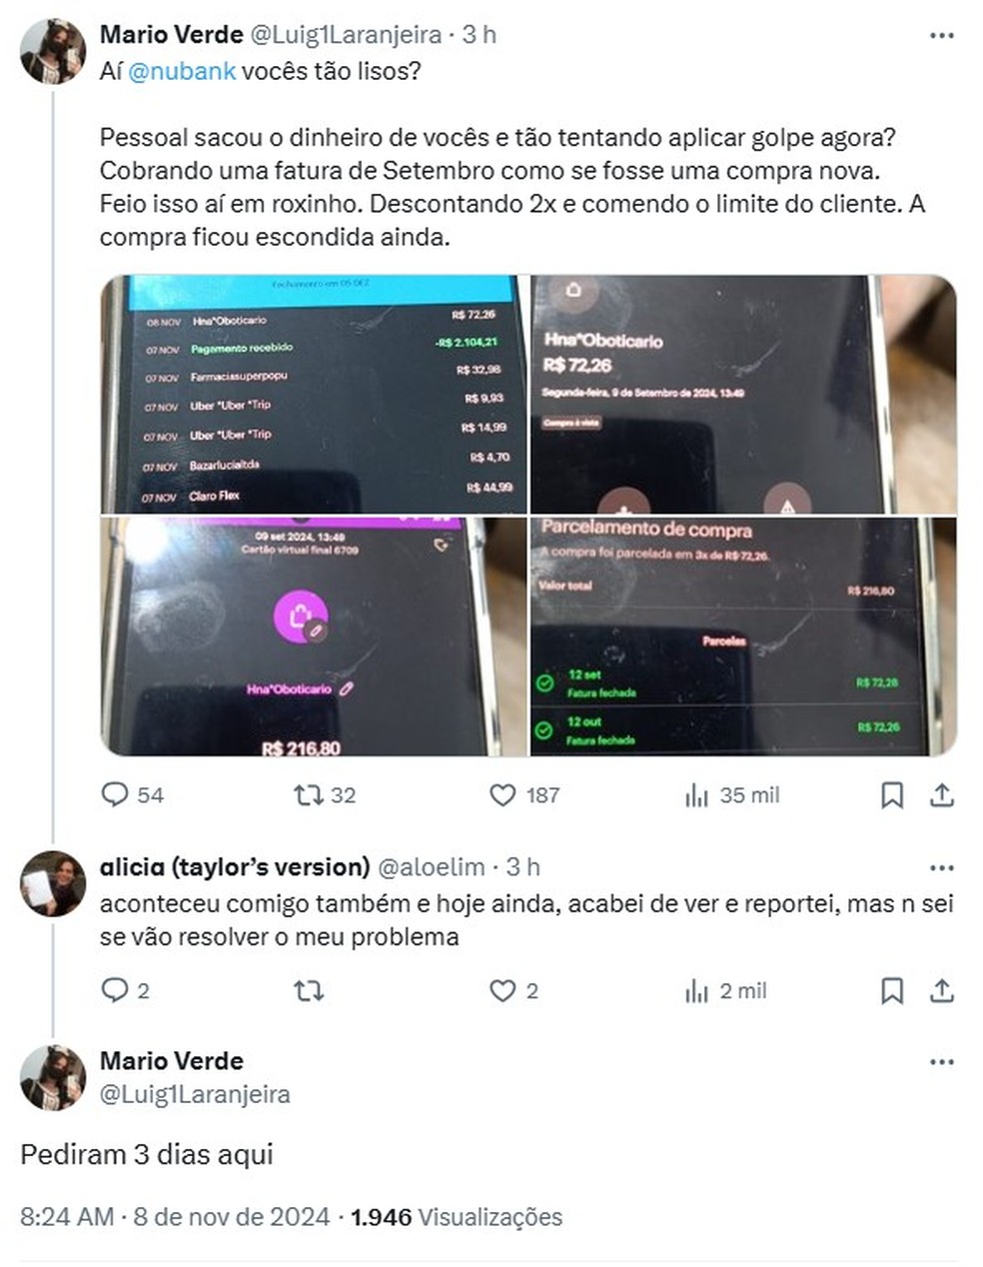Repost alicia's reply

309,991
